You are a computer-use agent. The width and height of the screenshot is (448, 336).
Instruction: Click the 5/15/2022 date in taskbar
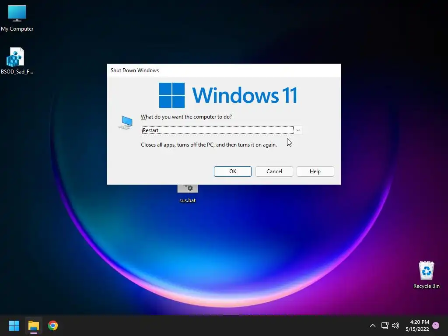[417, 329]
